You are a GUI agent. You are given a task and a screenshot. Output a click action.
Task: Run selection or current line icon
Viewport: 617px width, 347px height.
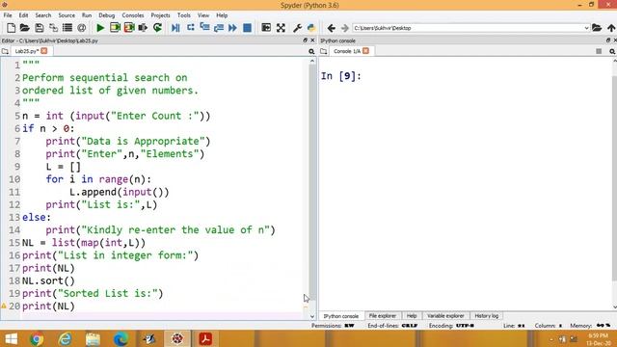pyautogui.click(x=143, y=28)
